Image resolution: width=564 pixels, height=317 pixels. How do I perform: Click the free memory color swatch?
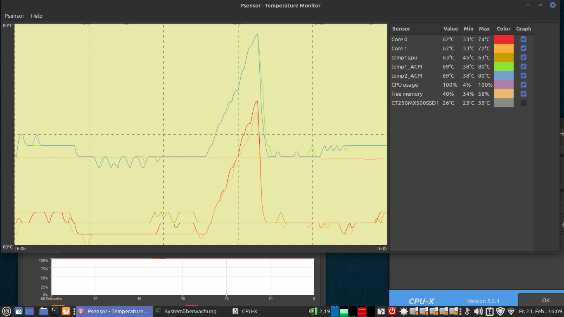coord(504,94)
